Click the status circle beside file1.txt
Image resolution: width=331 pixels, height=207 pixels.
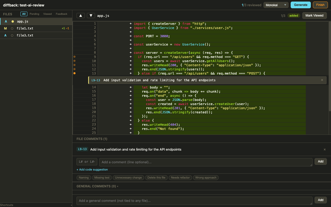(12, 28)
